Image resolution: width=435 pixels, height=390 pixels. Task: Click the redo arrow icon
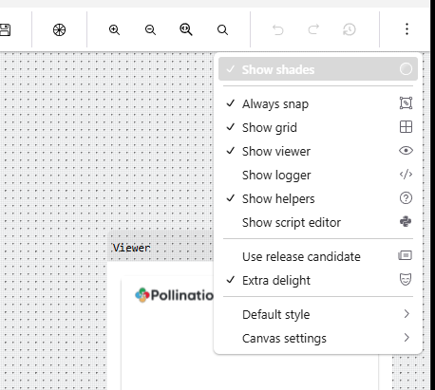pos(313,29)
